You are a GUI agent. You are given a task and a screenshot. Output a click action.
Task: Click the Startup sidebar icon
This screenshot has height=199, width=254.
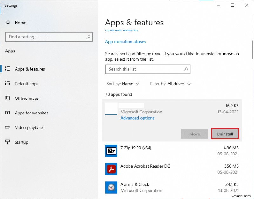[x=8, y=142]
